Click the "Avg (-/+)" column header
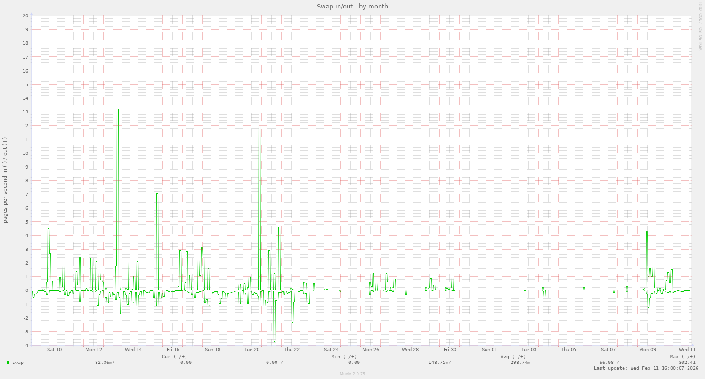Image resolution: width=705 pixels, height=379 pixels. (x=512, y=356)
